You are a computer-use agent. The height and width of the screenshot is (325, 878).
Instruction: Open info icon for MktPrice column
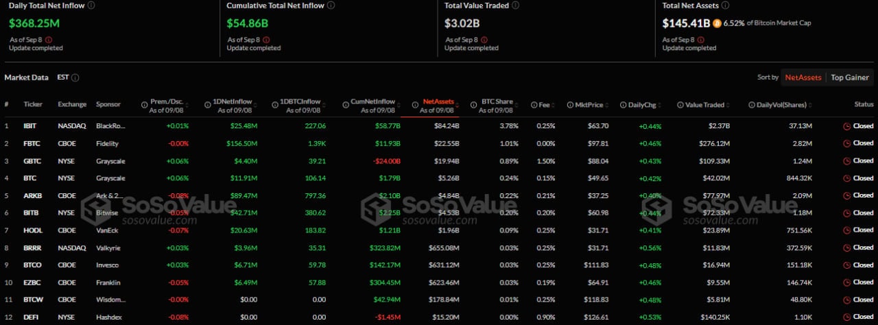[x=570, y=105]
